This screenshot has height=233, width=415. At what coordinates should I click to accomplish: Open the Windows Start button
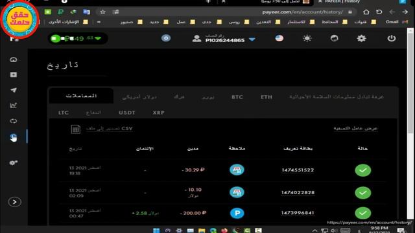coord(156,230)
